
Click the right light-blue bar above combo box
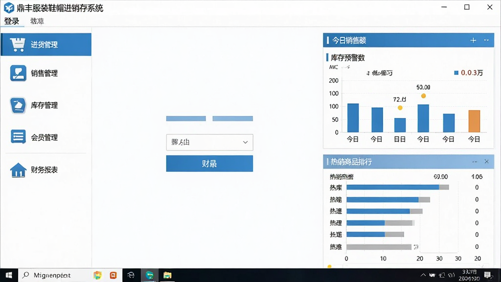pyautogui.click(x=232, y=118)
